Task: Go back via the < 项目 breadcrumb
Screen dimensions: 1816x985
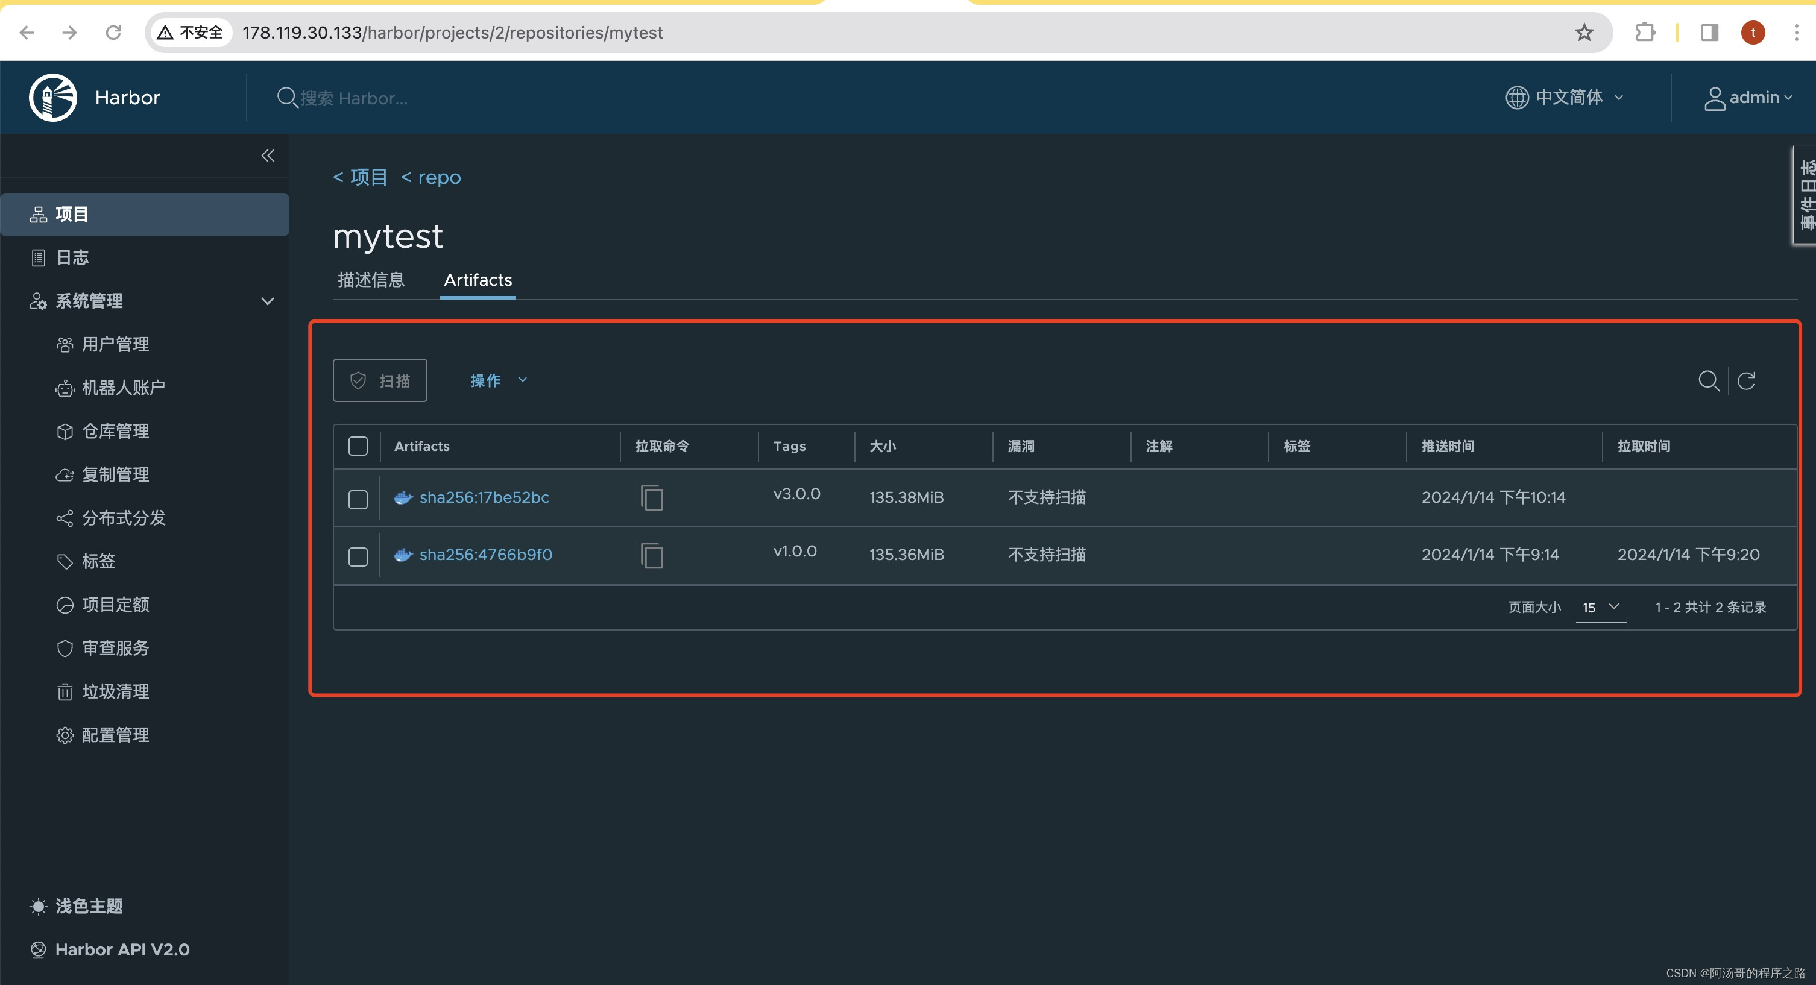Action: (360, 177)
